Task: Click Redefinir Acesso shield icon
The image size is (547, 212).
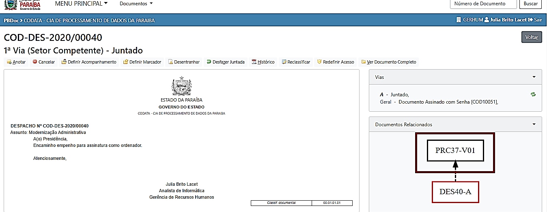Action: 319,62
